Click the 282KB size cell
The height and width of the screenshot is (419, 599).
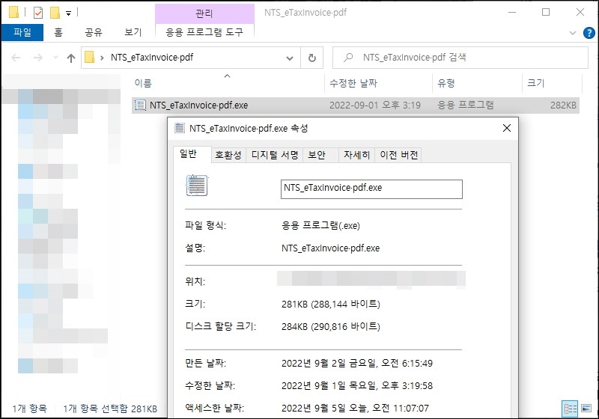563,105
